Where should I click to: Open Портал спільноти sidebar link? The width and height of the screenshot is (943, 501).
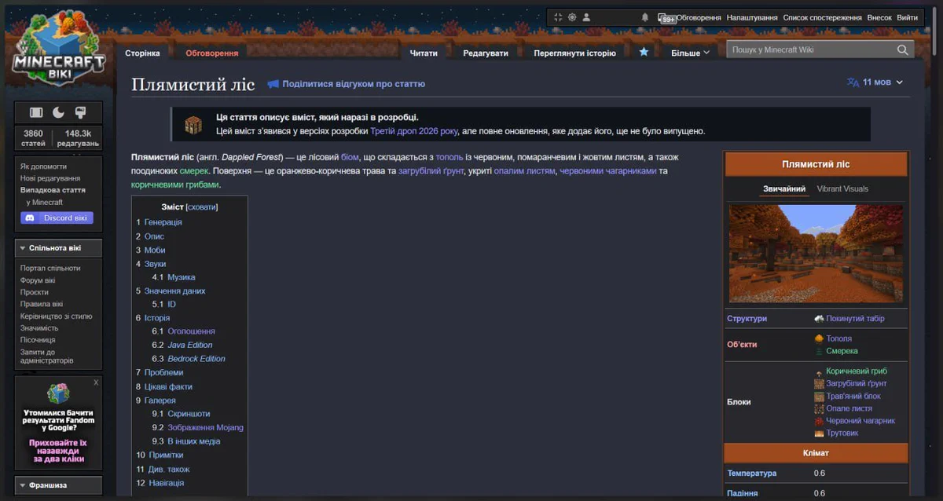(50, 268)
